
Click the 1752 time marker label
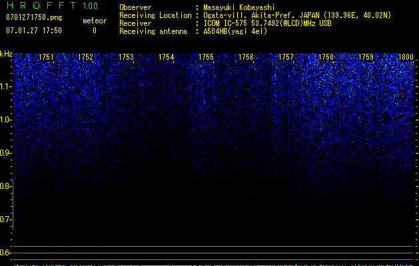tap(85, 57)
